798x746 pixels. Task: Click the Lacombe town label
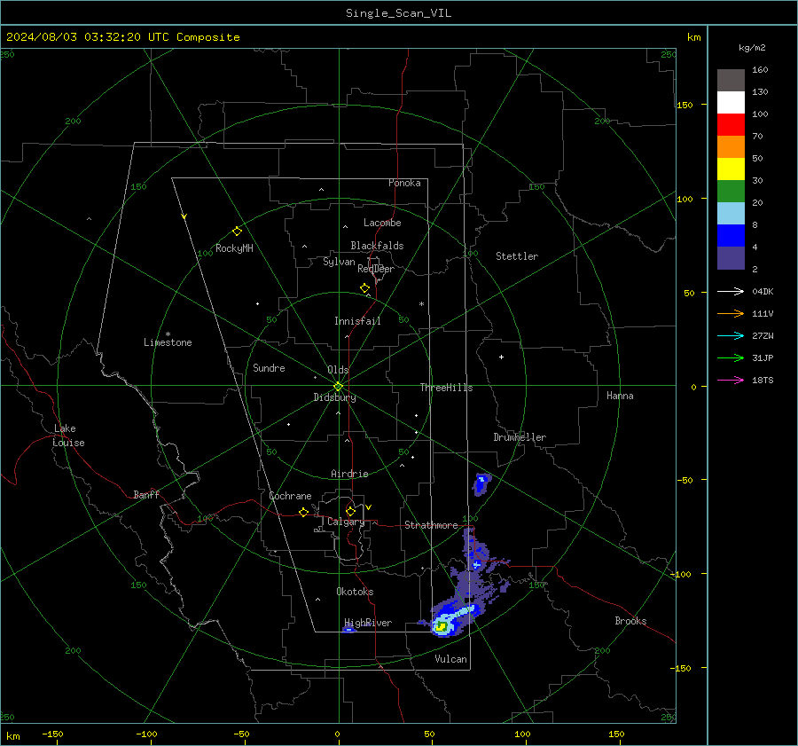pyautogui.click(x=382, y=223)
